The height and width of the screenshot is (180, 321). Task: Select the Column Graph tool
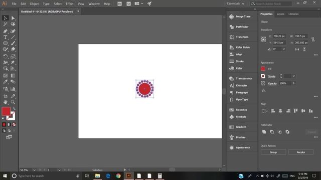13,89
